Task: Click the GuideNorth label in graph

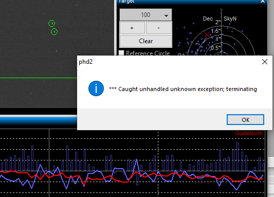Action: tap(249, 133)
